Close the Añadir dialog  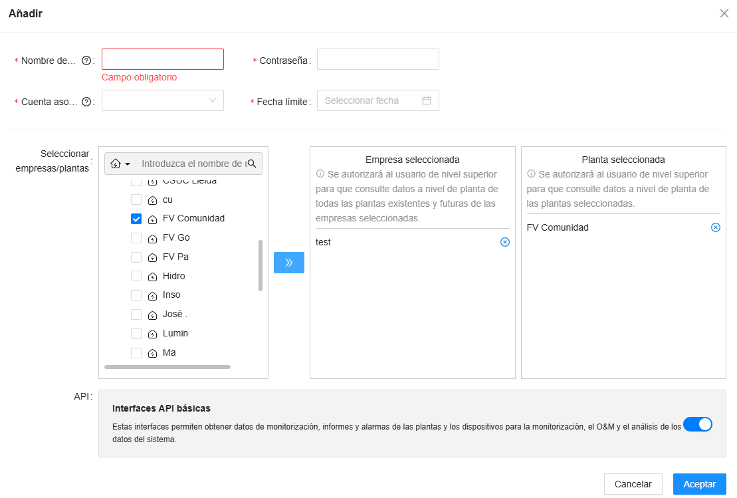[724, 13]
